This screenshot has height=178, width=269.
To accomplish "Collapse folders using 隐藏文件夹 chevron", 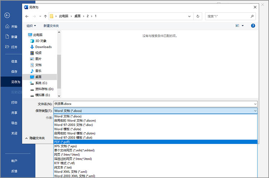I will [x=26, y=138].
